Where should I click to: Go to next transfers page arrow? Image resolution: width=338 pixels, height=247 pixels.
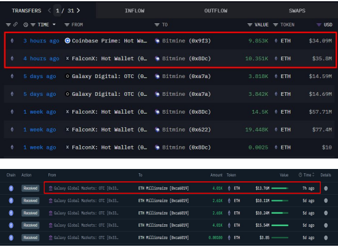click(x=79, y=10)
